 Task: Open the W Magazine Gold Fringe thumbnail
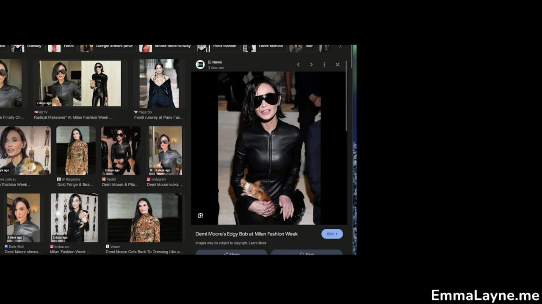pyautogui.click(x=76, y=151)
